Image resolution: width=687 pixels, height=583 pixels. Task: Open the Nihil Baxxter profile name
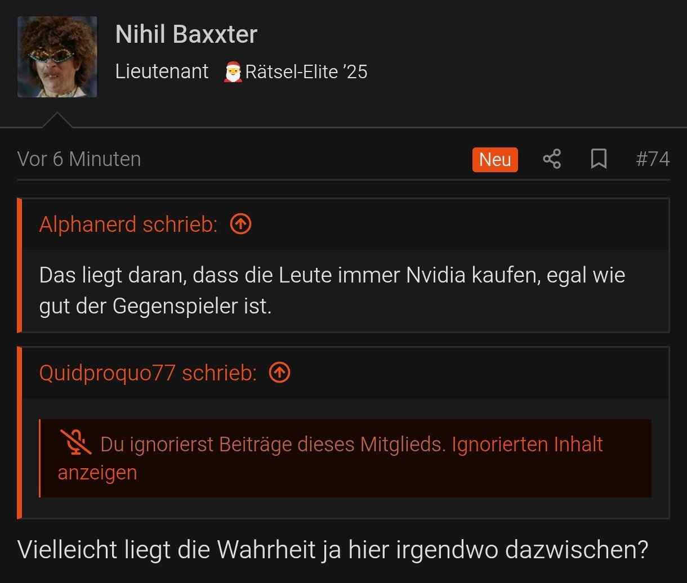[x=186, y=34]
